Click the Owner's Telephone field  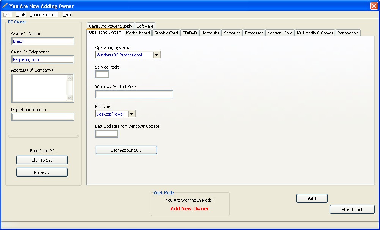(x=43, y=59)
